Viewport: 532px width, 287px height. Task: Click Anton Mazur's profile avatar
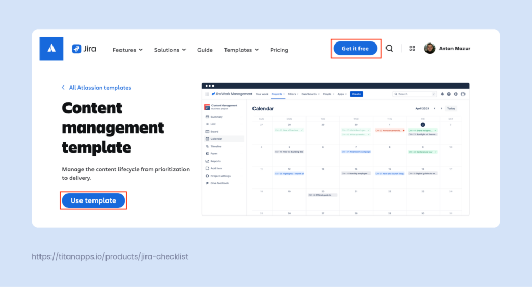click(x=430, y=48)
